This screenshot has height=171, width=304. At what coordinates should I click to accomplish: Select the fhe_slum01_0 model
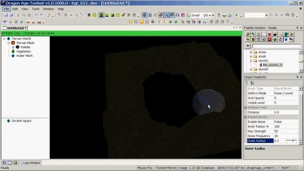[272, 65]
